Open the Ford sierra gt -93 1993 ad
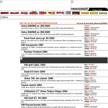 coord(39,38)
